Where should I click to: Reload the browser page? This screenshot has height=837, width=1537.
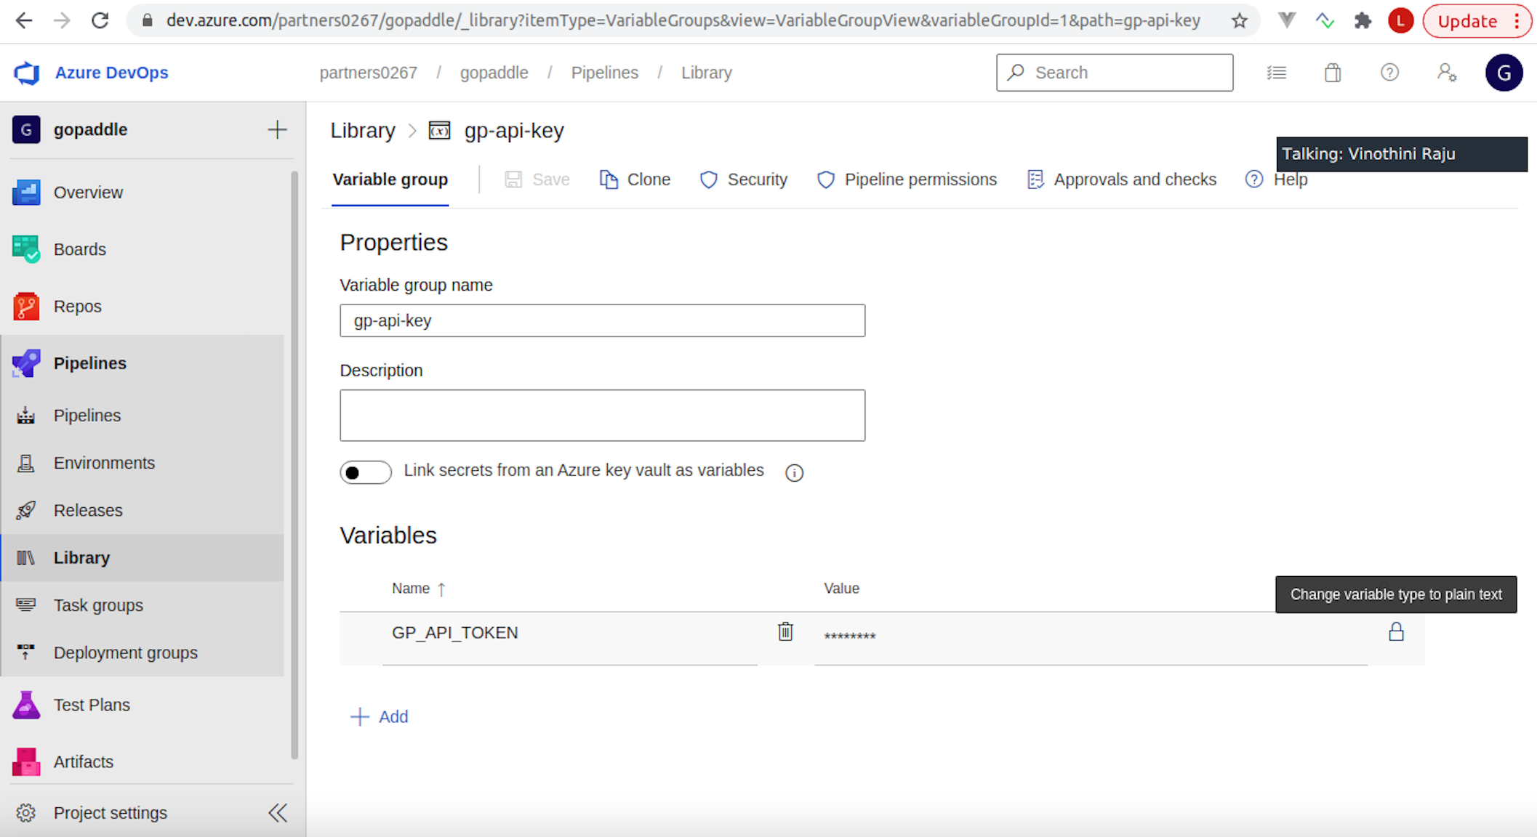[100, 20]
